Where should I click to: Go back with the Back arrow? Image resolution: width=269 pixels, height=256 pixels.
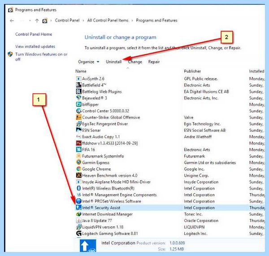point(12,21)
